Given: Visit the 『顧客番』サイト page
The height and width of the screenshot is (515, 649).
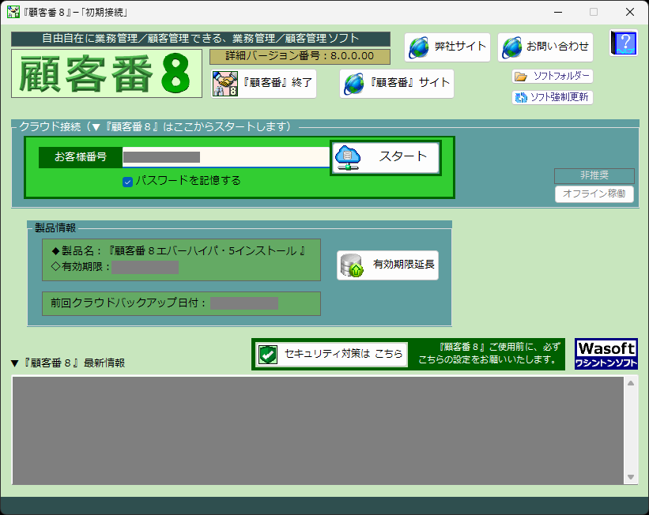Looking at the screenshot, I should pos(397,84).
